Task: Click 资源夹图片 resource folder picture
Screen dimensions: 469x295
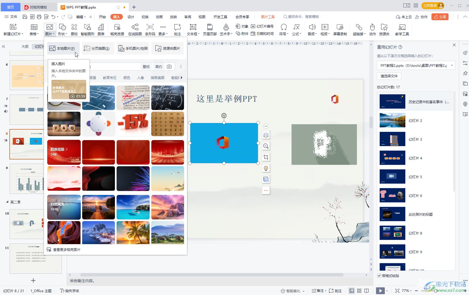Action: pyautogui.click(x=168, y=48)
